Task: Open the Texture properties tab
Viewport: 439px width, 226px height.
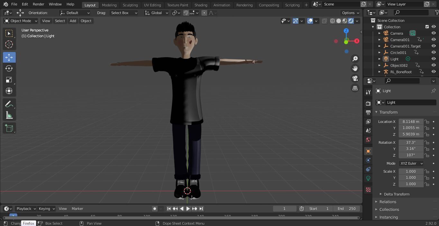Action: [368, 189]
